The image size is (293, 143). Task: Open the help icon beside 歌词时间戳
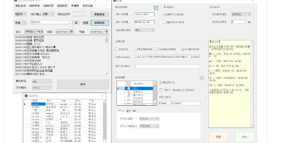[156, 8]
